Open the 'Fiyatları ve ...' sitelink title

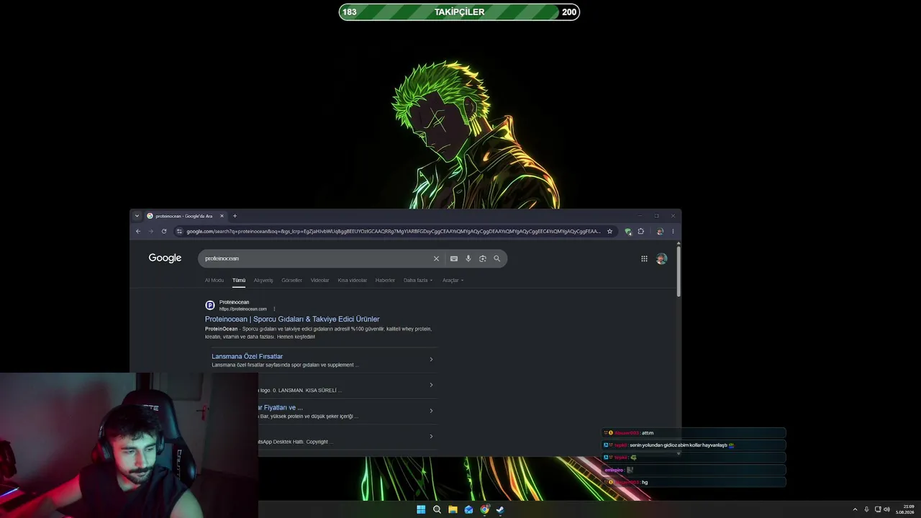tap(281, 408)
